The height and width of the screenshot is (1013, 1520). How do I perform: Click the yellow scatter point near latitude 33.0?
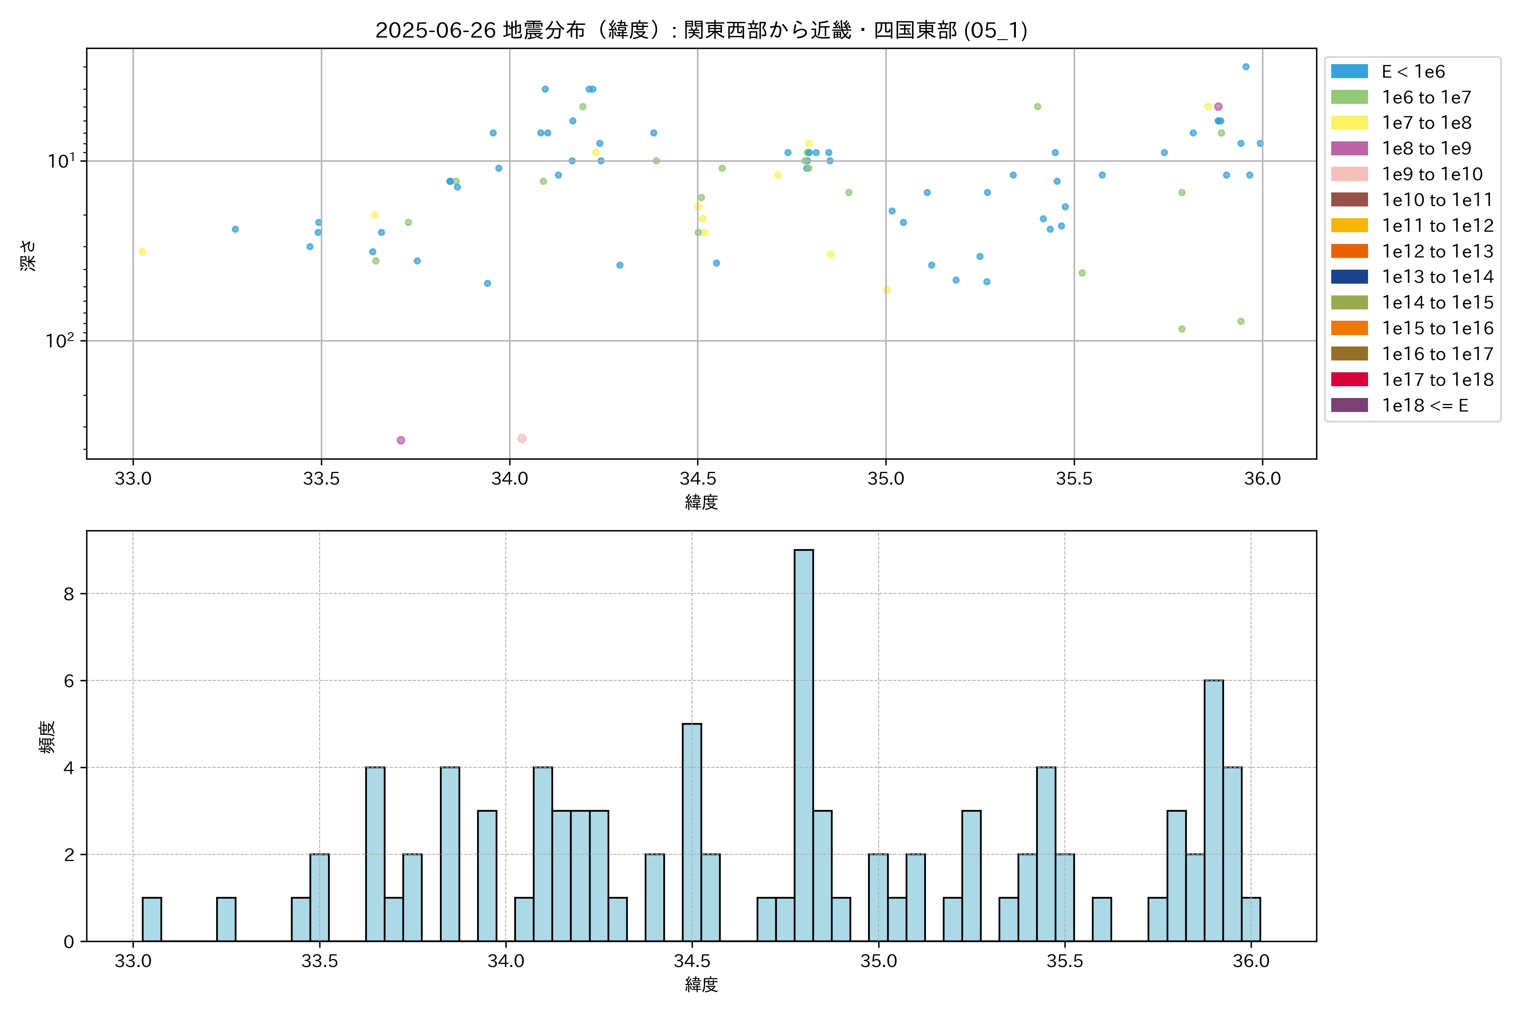click(142, 252)
